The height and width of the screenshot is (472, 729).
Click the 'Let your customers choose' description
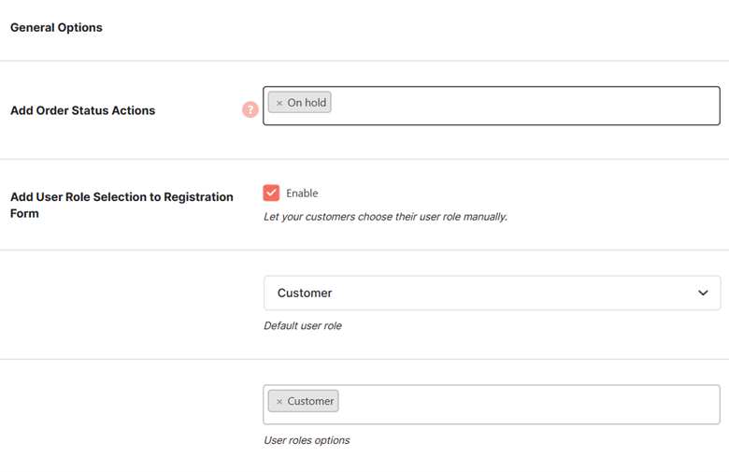pos(385,217)
